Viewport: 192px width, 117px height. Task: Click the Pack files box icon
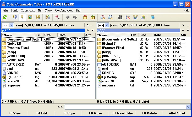(x=85, y=17)
